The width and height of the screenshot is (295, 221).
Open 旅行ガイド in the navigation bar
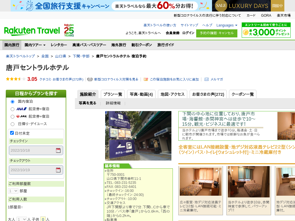(166, 45)
